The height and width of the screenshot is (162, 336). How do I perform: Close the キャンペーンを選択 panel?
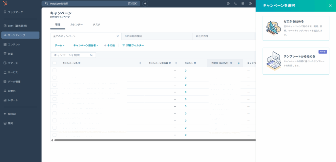click(x=330, y=6)
